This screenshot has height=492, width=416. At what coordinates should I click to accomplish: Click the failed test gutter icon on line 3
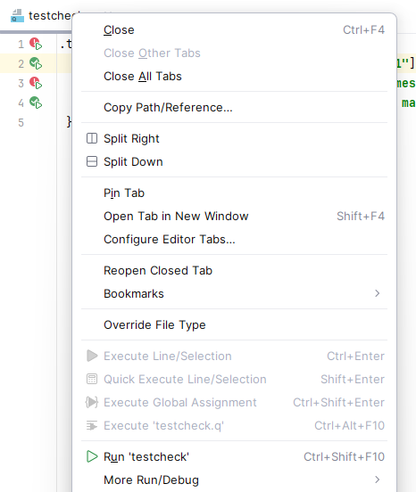36,83
